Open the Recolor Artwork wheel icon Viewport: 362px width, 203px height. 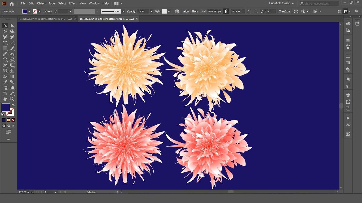click(177, 11)
